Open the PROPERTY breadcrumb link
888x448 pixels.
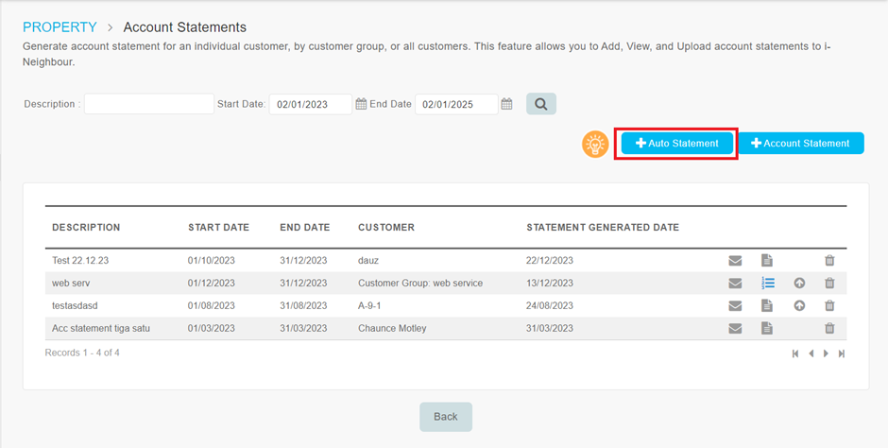[x=60, y=27]
